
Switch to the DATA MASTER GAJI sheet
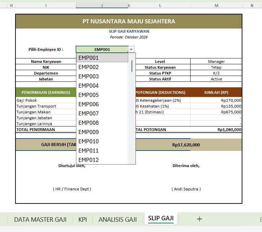[x=40, y=220]
